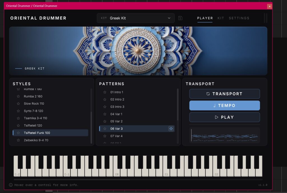The height and width of the screenshot is (193, 287).
Task: Star the Slow Rock 110 style
Action: tap(18, 104)
